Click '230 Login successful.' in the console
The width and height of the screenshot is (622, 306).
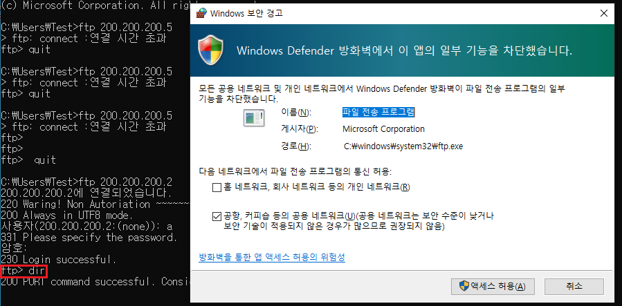[59, 260]
